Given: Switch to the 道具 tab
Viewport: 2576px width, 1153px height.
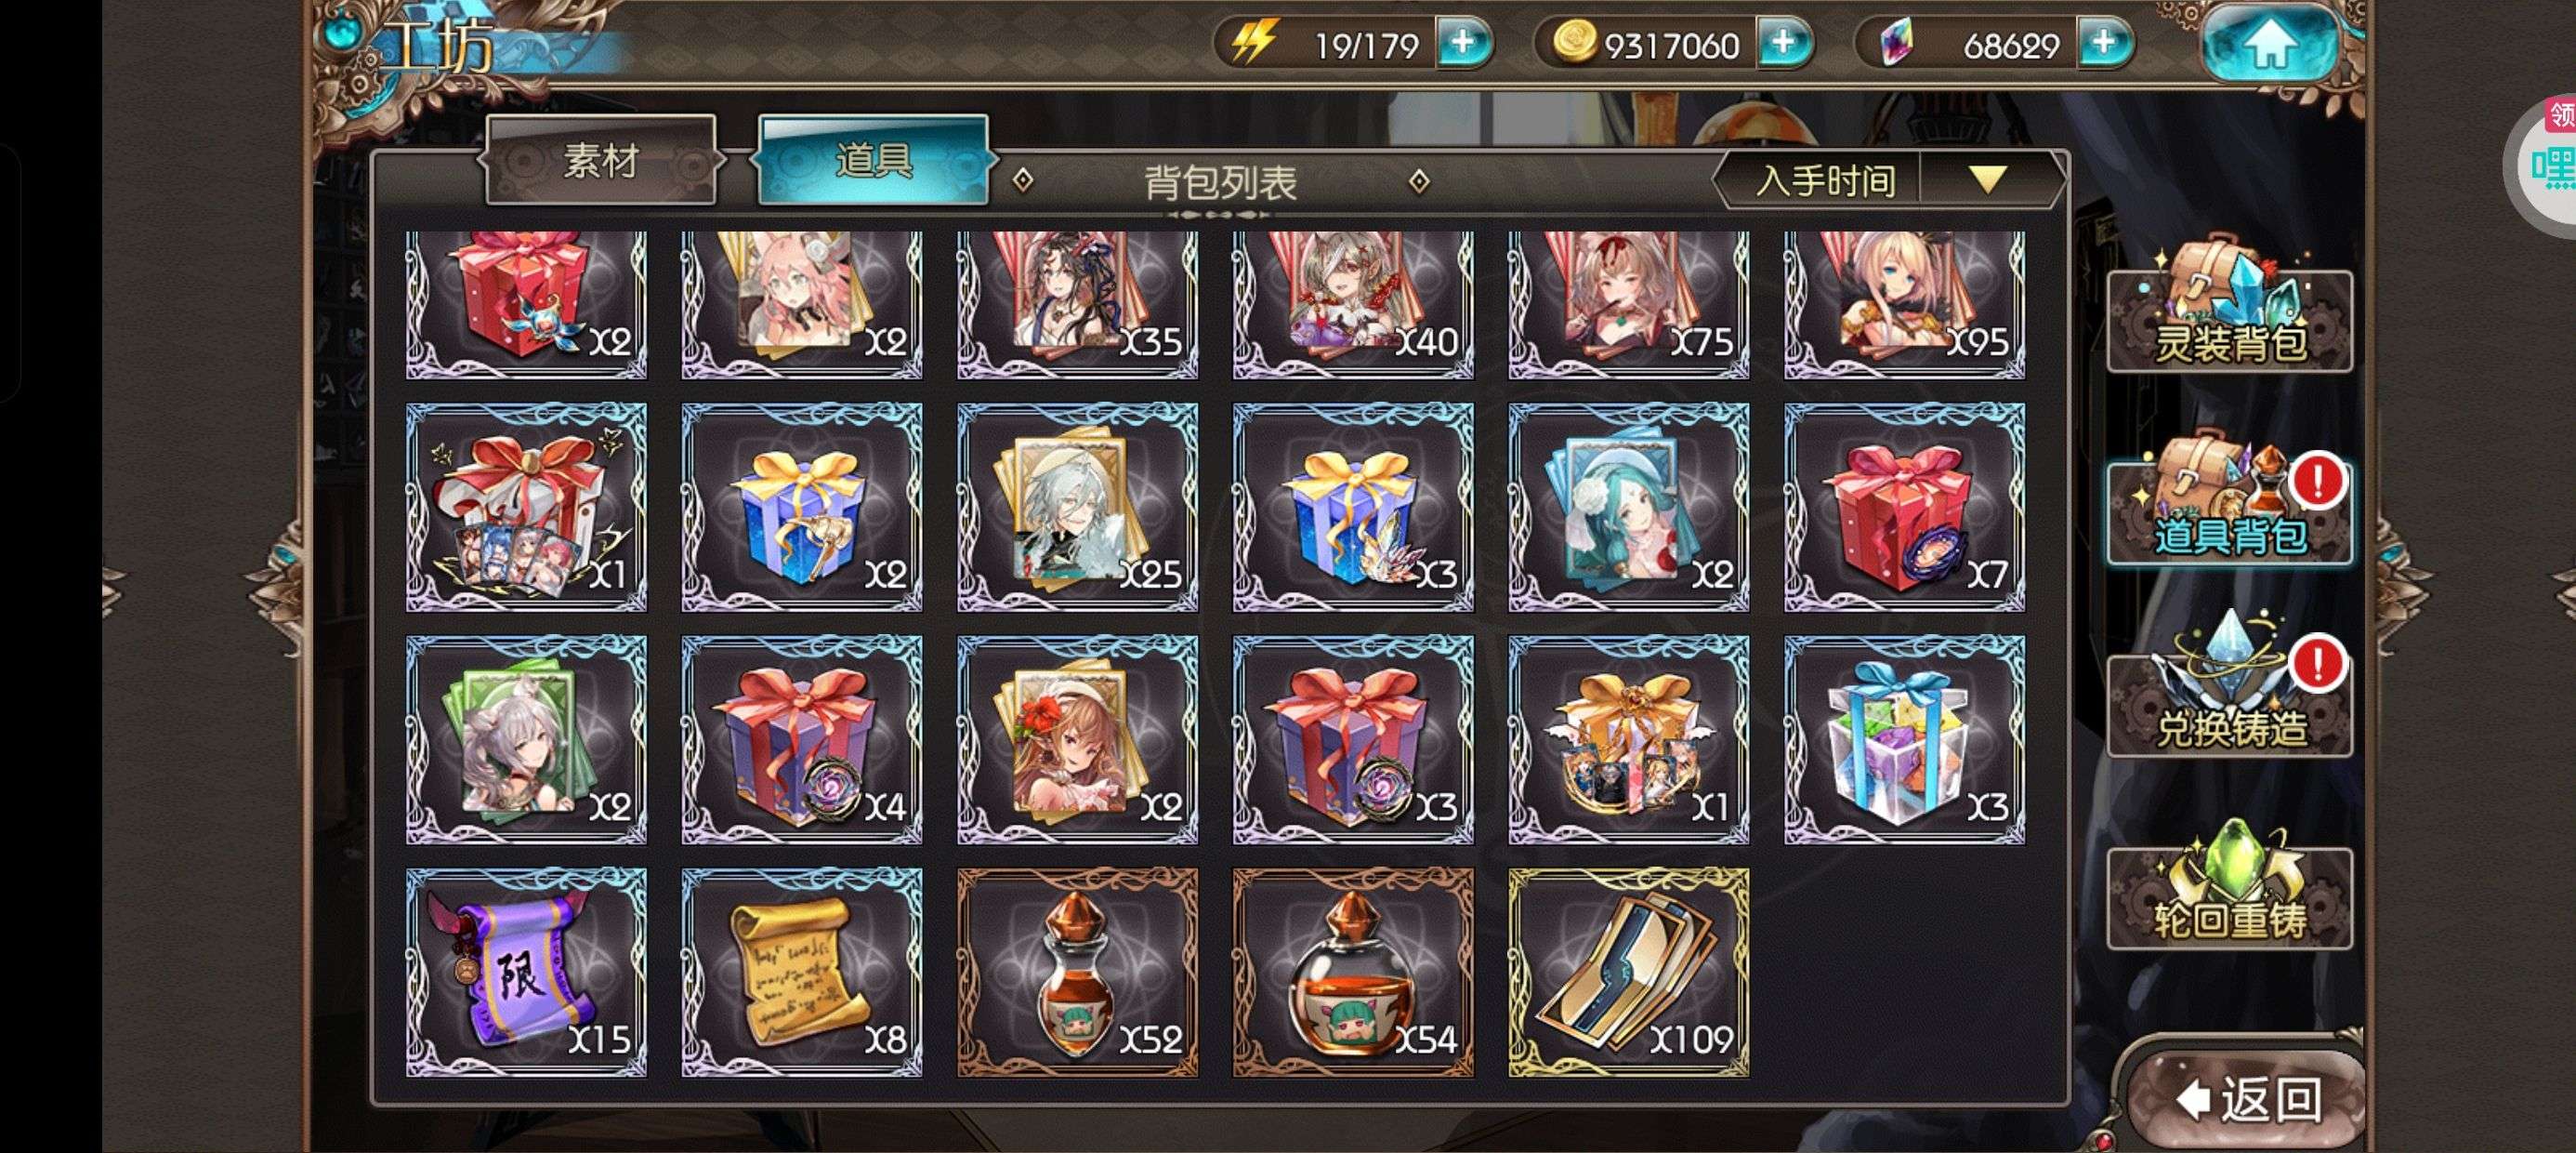Looking at the screenshot, I should coord(874,160).
